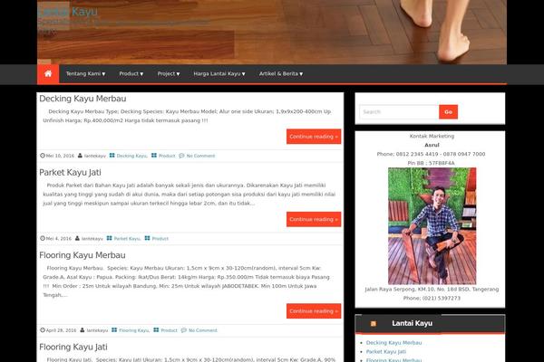This screenshot has width=544, height=362.
Task: Open the Lantai Kayu widget heading link
Action: 413,323
